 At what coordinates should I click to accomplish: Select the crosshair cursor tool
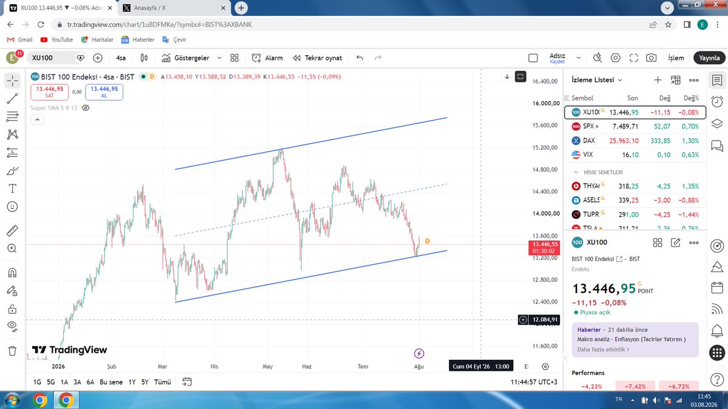(12, 81)
